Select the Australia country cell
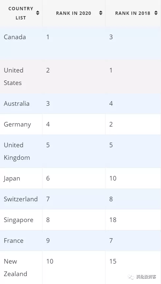 tap(21, 103)
